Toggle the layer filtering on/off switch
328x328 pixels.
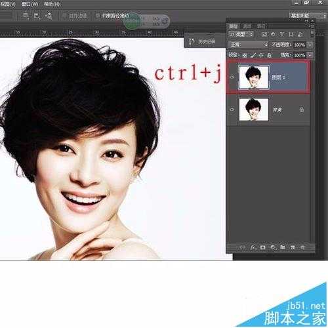click(312, 33)
